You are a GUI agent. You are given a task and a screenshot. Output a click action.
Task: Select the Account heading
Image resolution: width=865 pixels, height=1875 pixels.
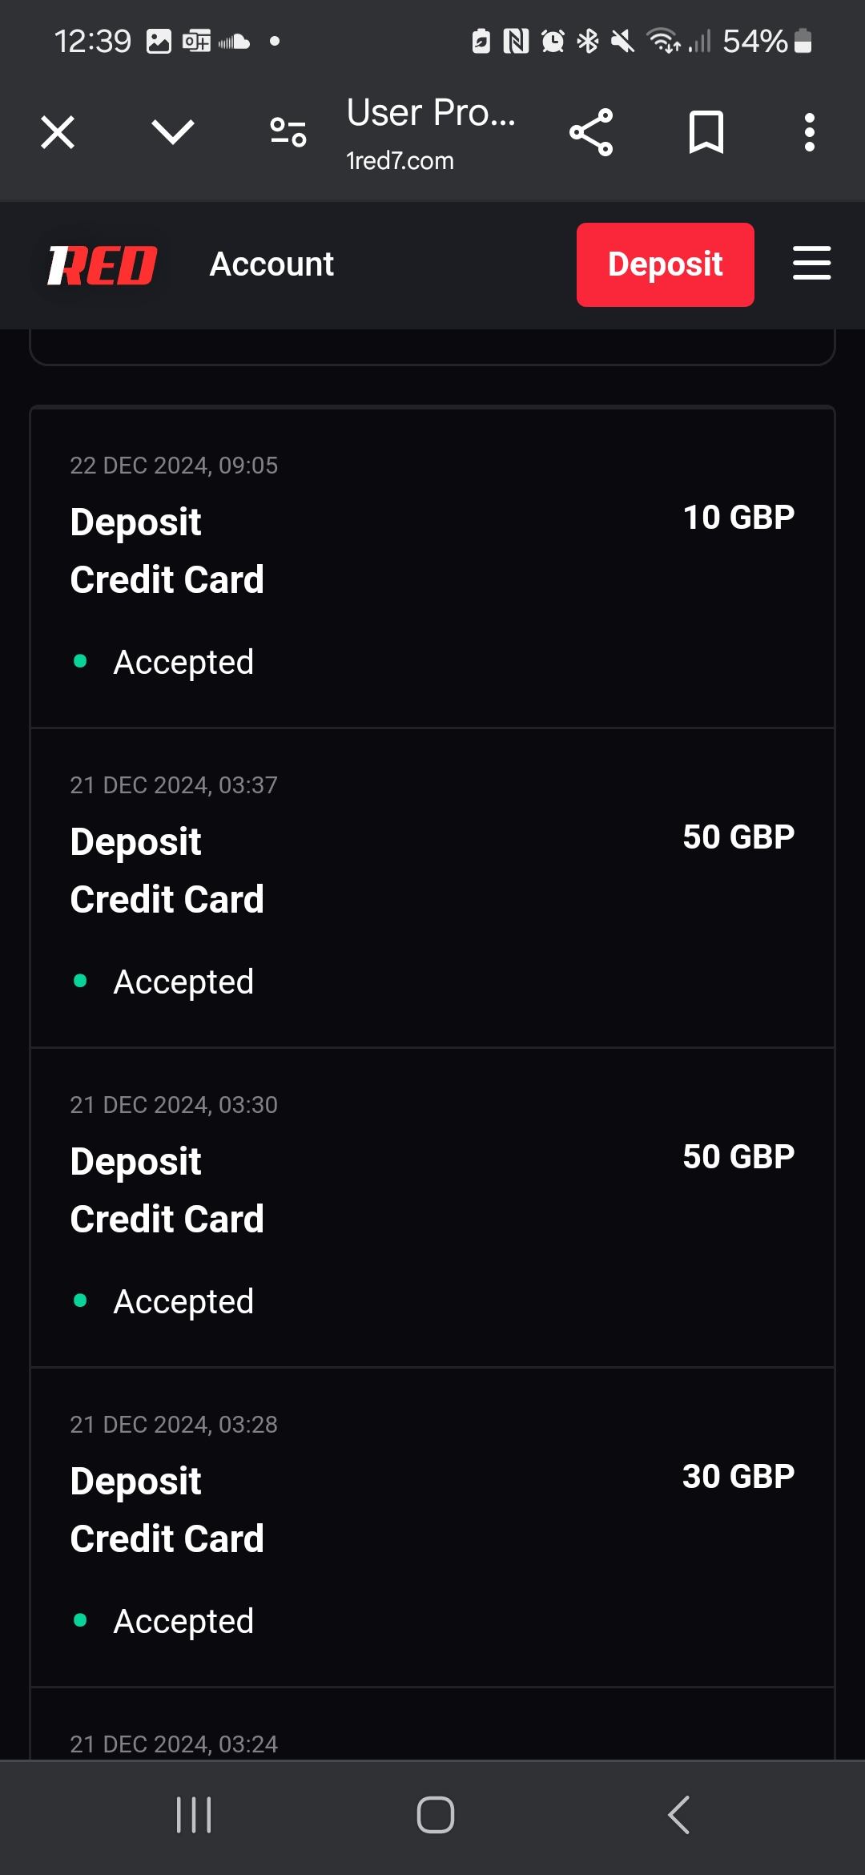(x=272, y=264)
